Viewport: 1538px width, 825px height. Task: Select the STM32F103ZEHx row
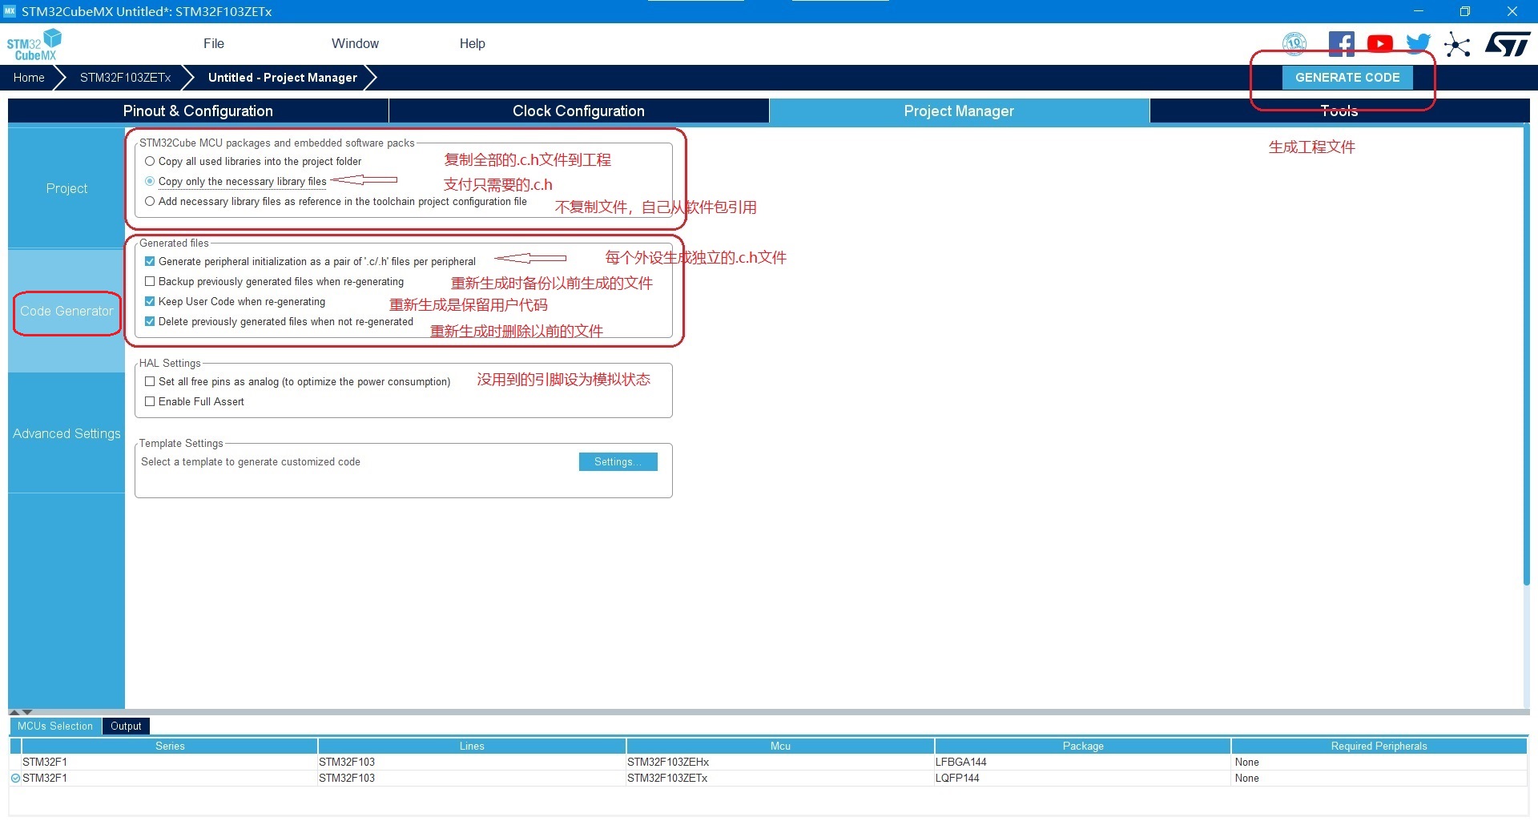(x=768, y=762)
